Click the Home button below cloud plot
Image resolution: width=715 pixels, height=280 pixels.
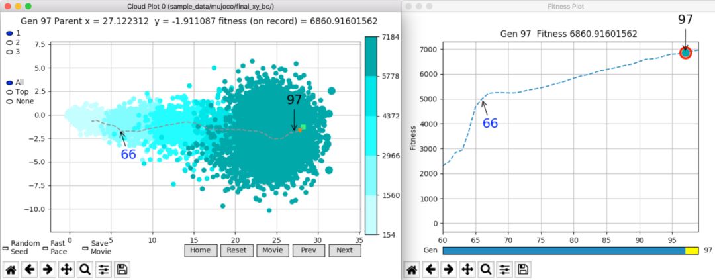point(201,250)
